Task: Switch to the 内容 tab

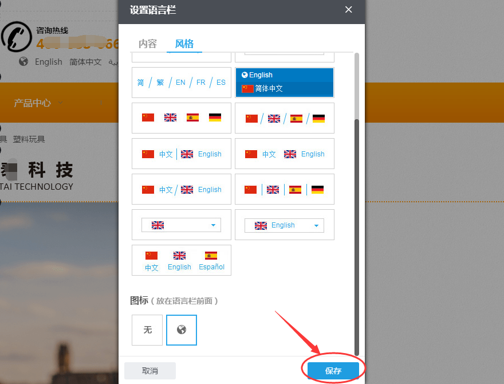Action: [147, 43]
